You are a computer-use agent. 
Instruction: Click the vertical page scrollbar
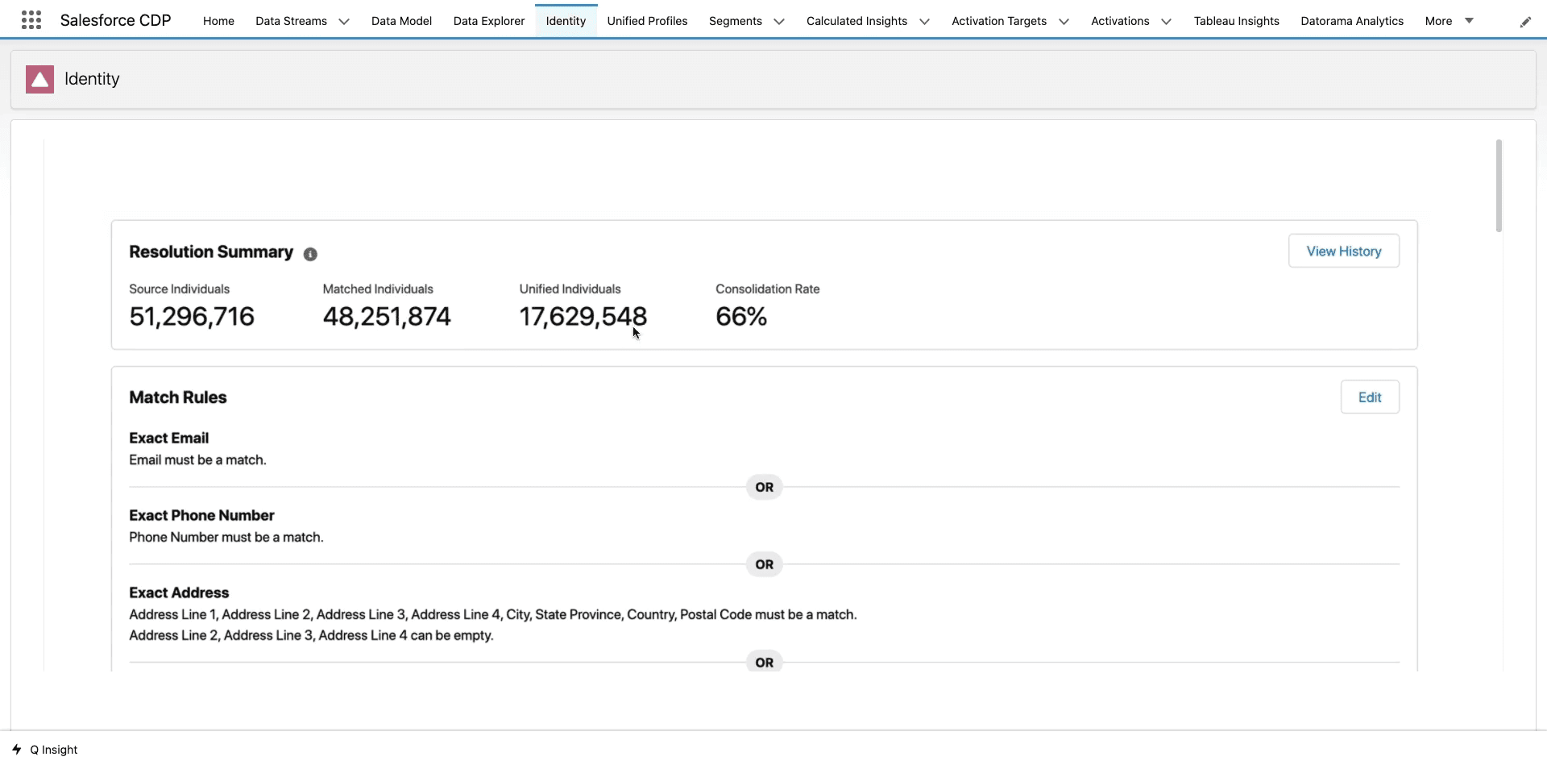1499,186
